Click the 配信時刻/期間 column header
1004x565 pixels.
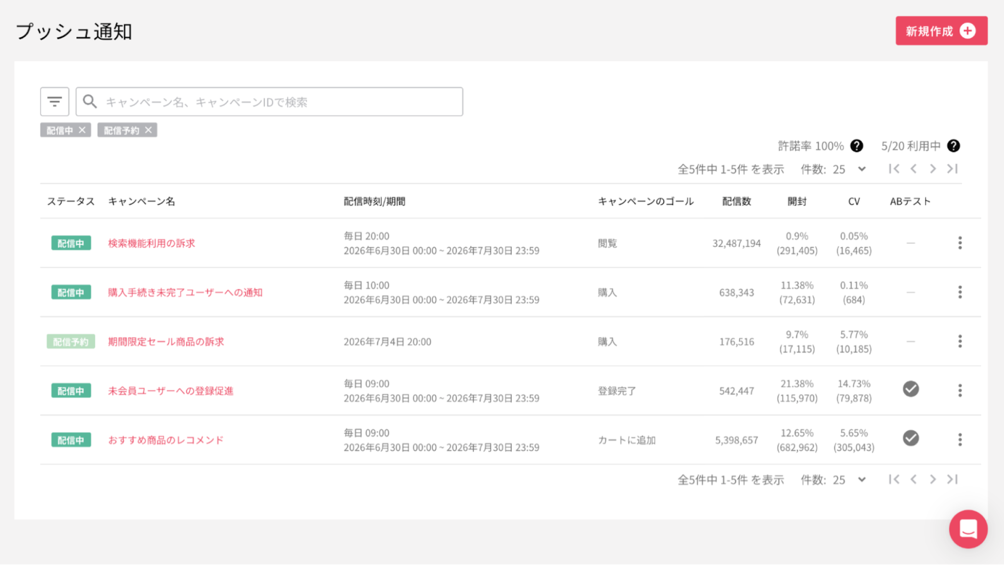(374, 201)
